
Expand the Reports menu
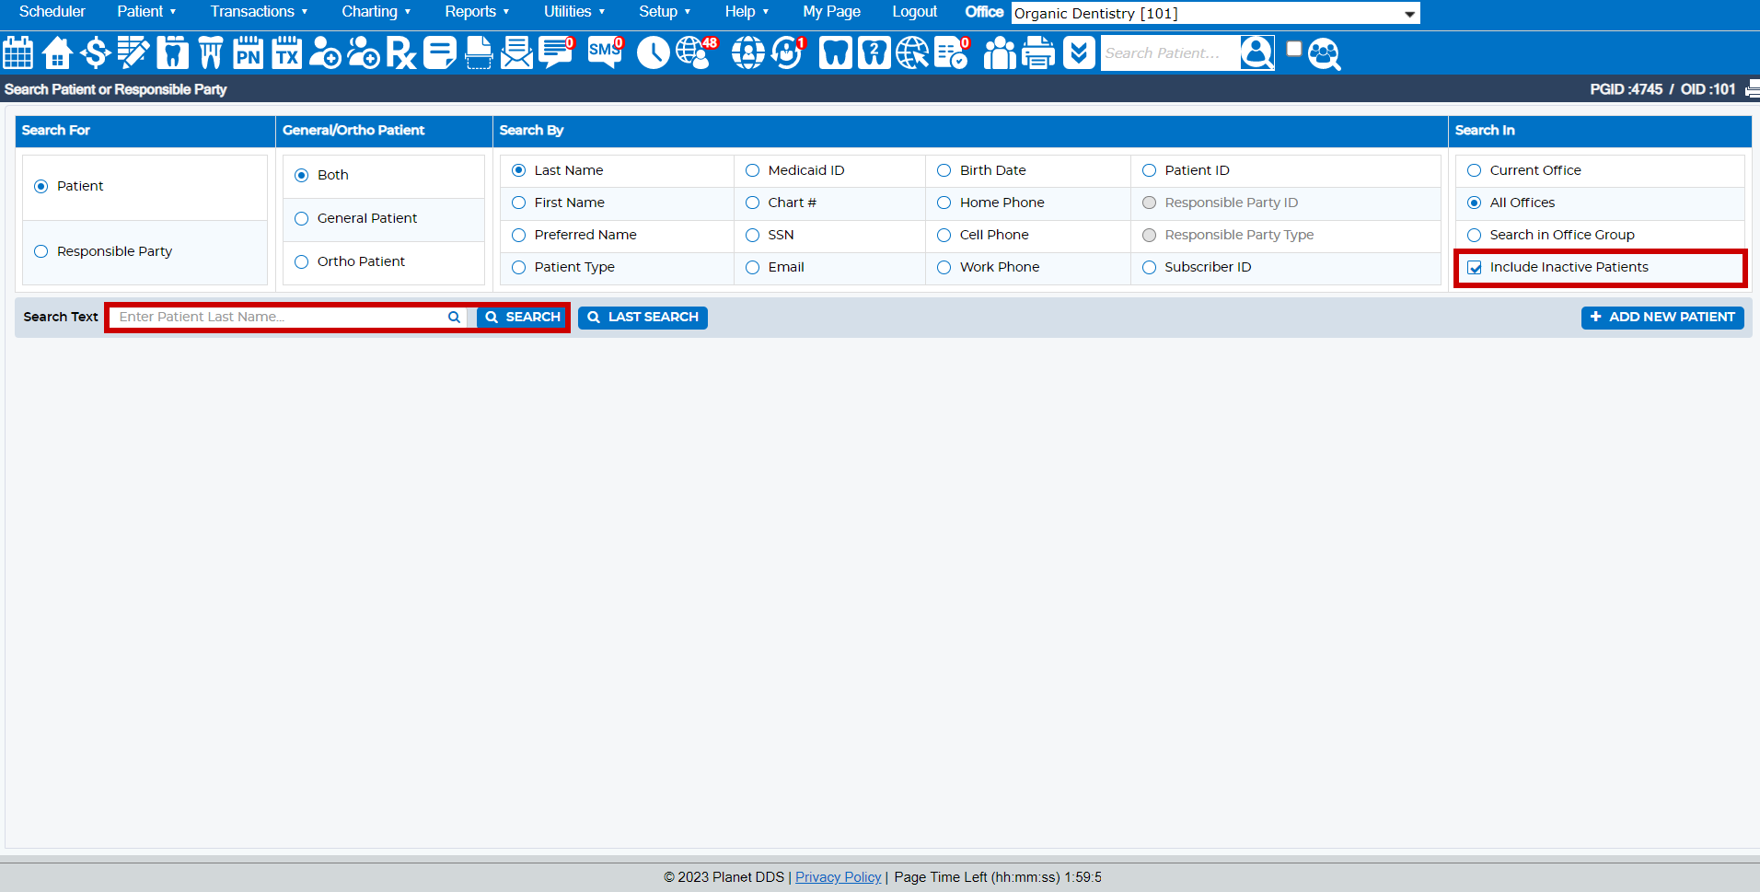click(x=477, y=11)
